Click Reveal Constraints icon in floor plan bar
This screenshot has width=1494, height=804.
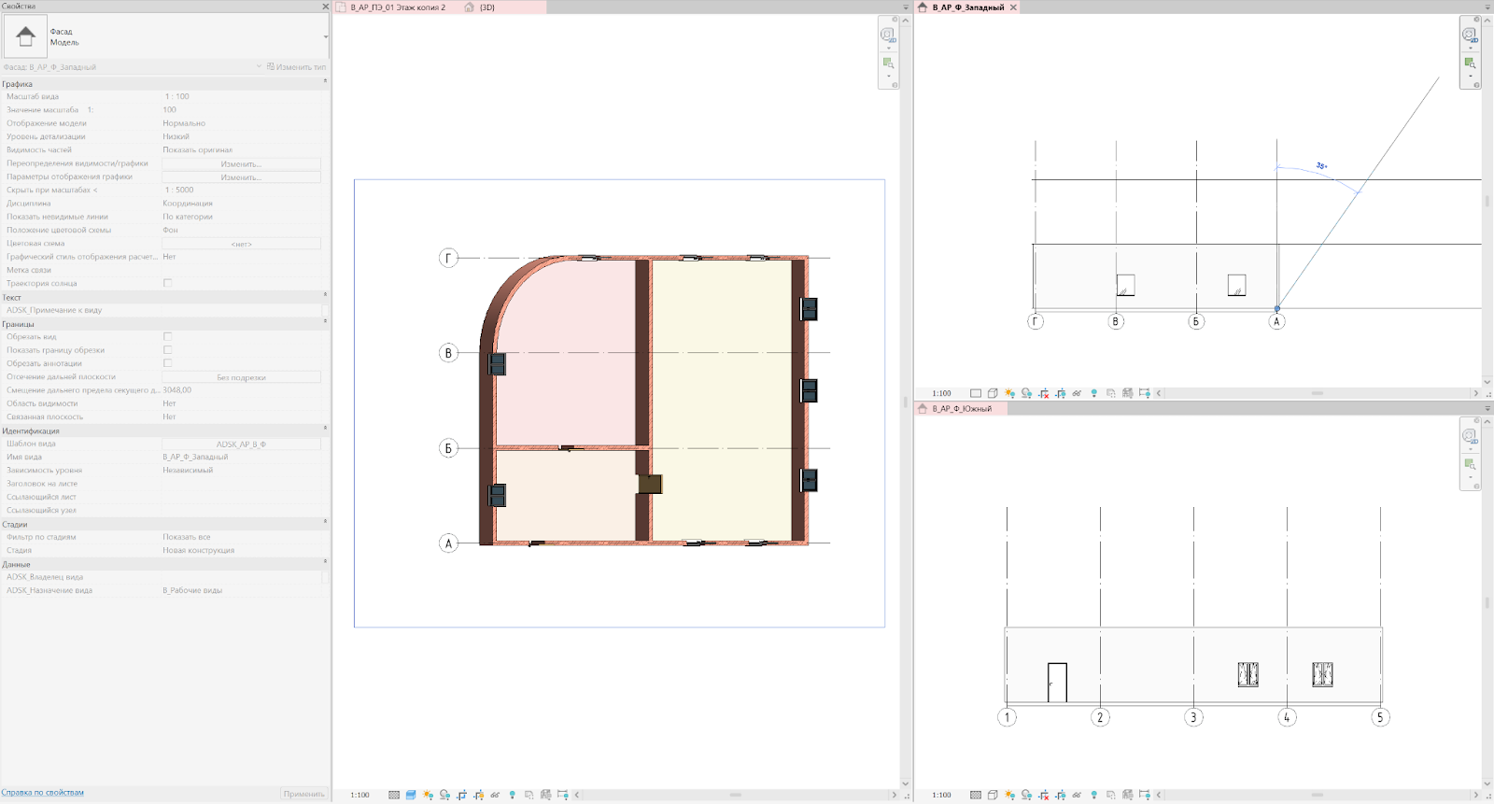(x=562, y=795)
